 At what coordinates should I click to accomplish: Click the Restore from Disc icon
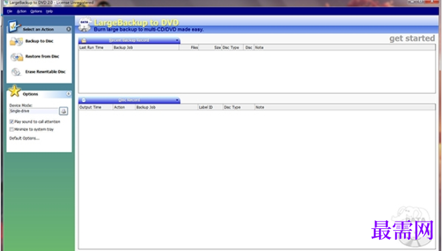17,57
